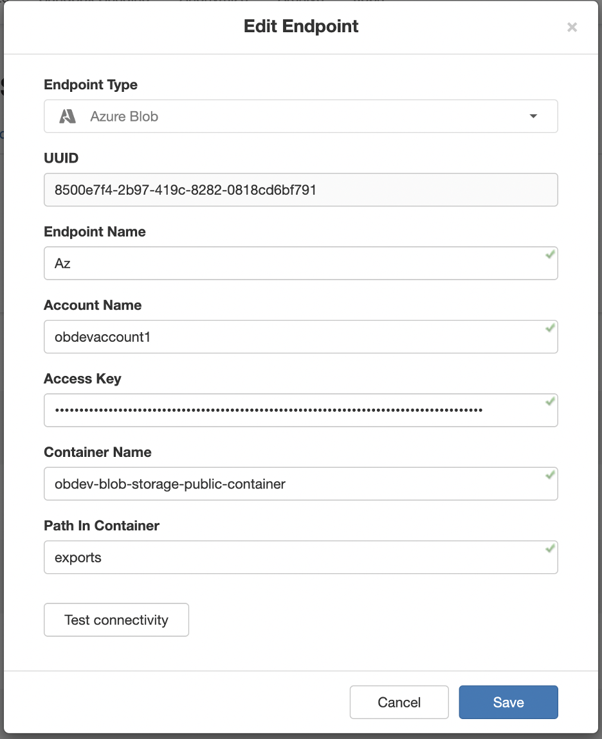Click the Test connectivity button

point(116,619)
